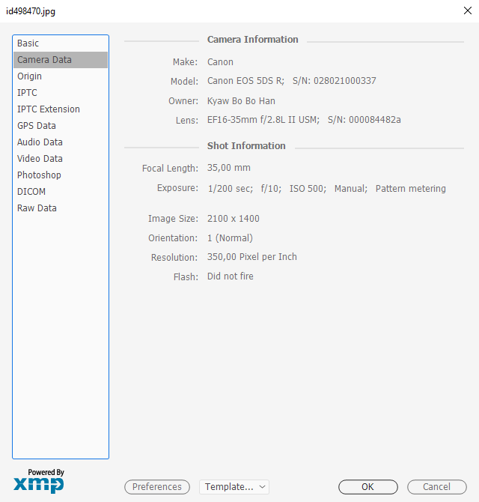Viewport: 479px width, 502px height.
Task: Switch to the Origin section
Action: click(61, 76)
